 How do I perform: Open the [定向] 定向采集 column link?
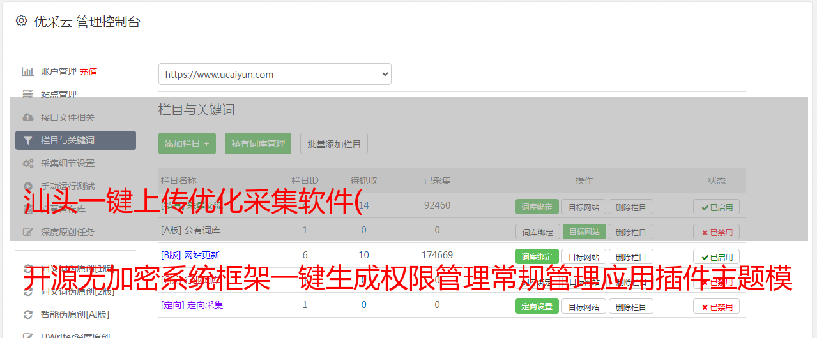click(192, 305)
